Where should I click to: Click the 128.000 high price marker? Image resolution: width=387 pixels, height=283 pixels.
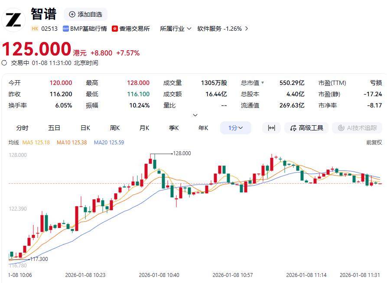pos(182,153)
